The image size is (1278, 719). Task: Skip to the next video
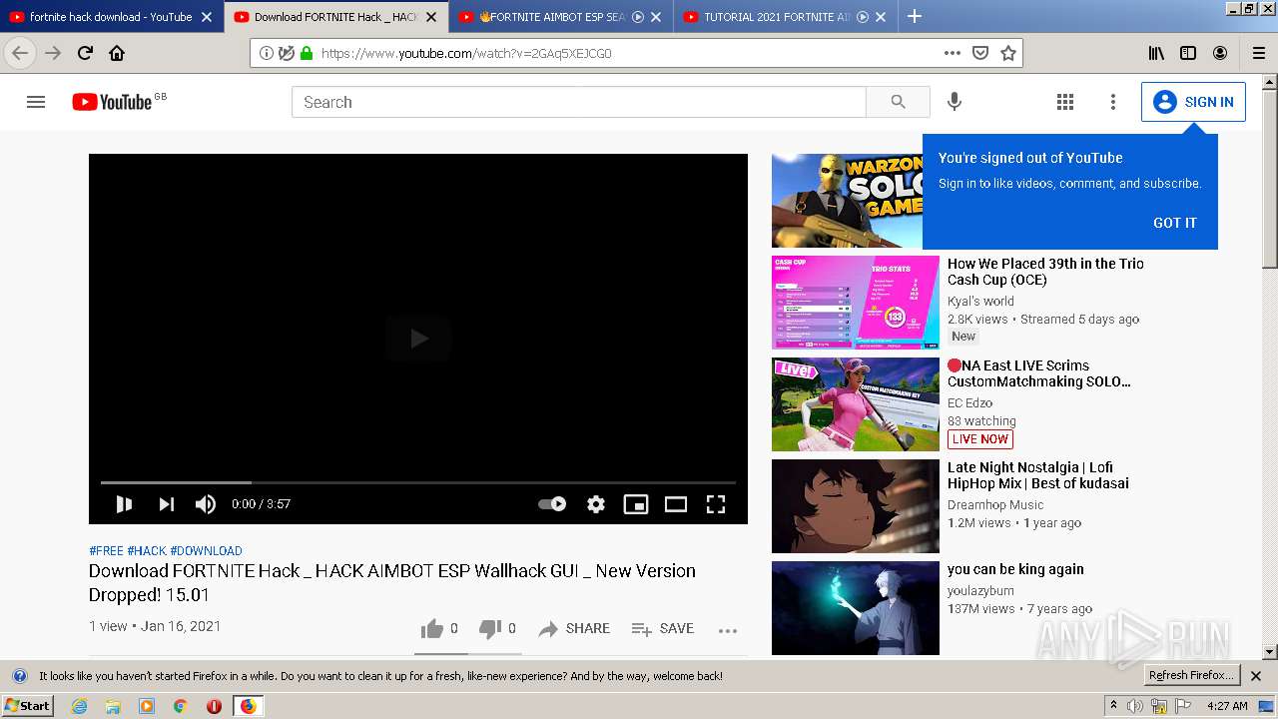[x=166, y=504]
